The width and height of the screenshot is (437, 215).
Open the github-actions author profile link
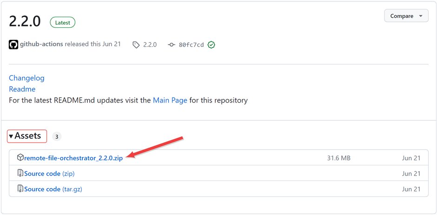[x=41, y=45]
